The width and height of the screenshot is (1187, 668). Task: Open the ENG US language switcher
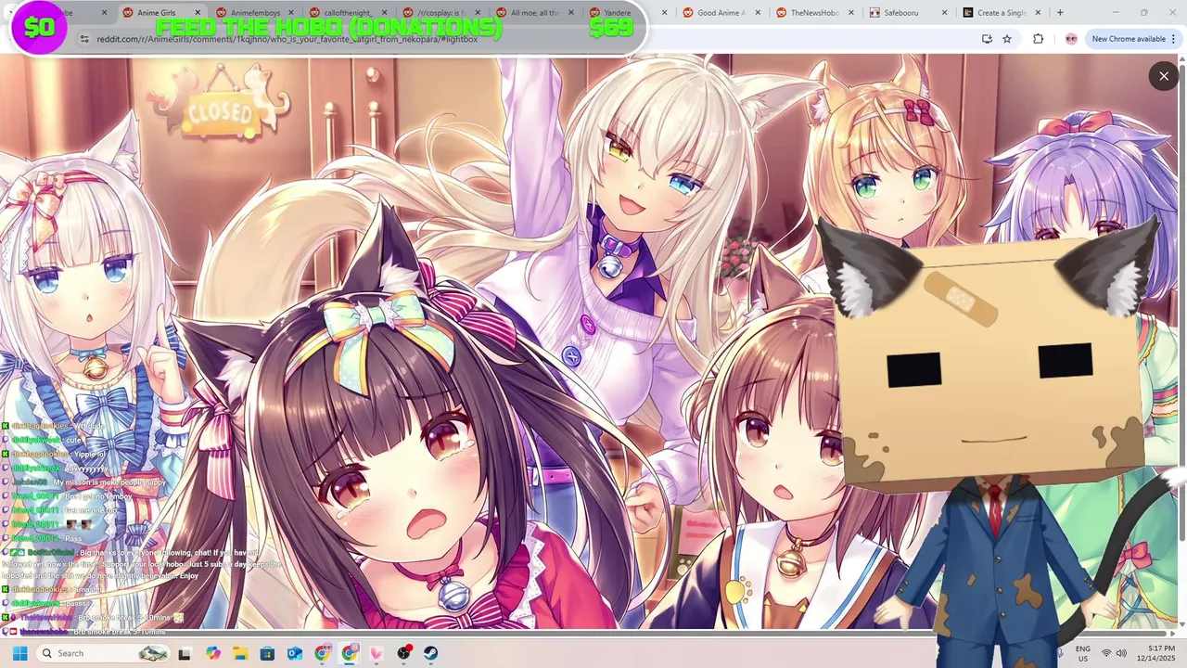click(x=1082, y=653)
